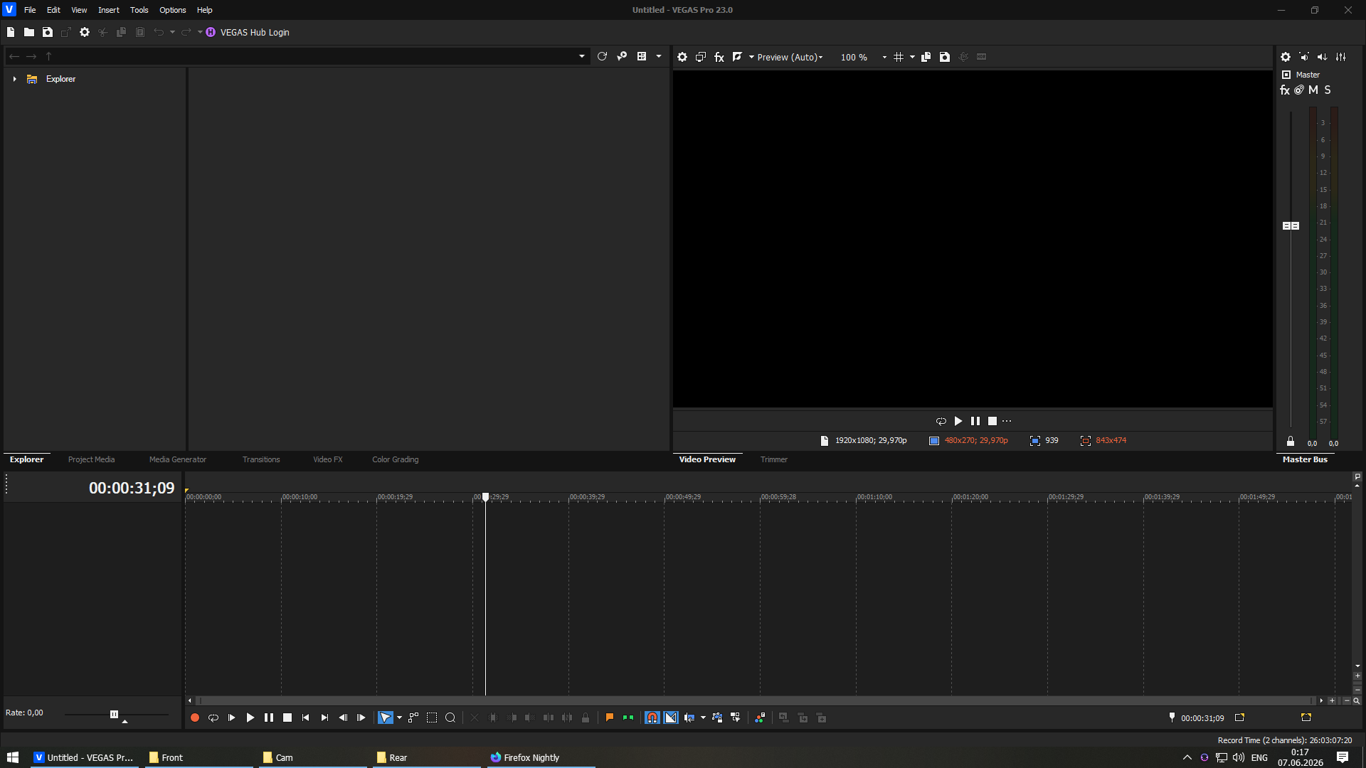1366x768 pixels.
Task: Toggle Master fader channel lock
Action: [x=1291, y=442]
